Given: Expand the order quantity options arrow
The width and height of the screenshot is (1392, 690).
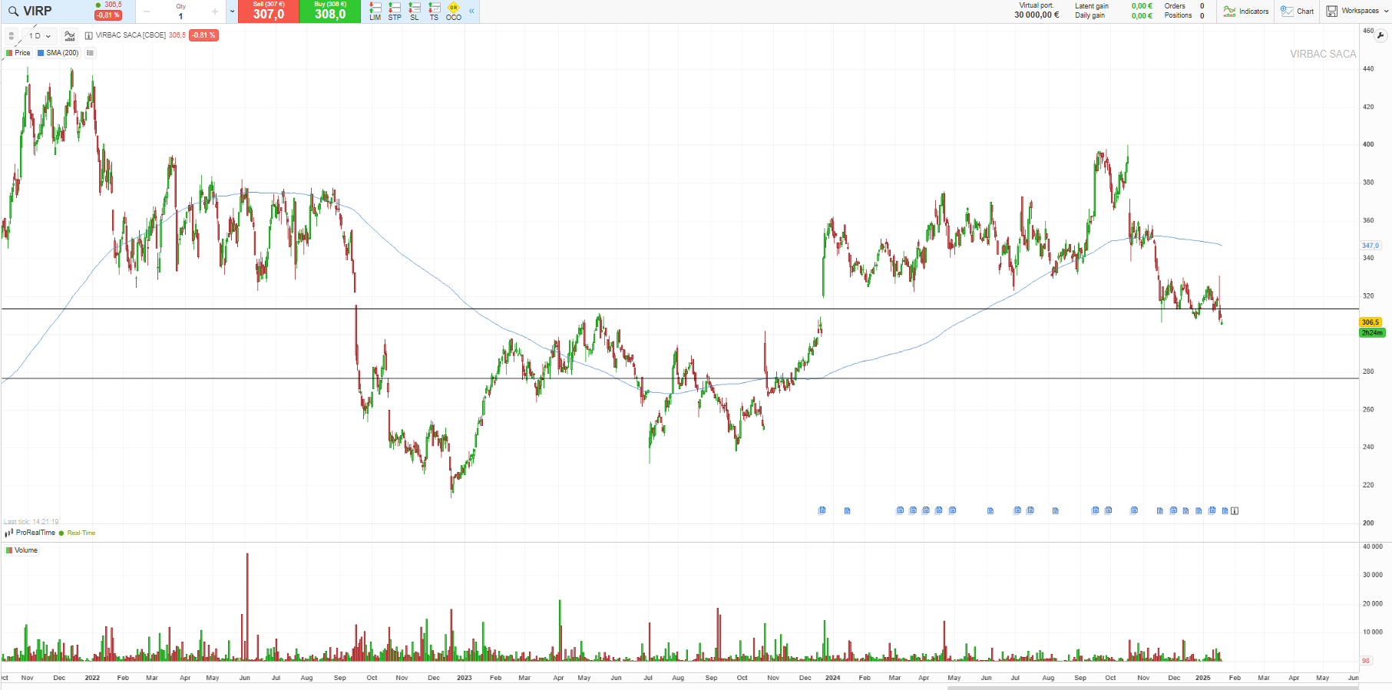Looking at the screenshot, I should pyautogui.click(x=232, y=12).
